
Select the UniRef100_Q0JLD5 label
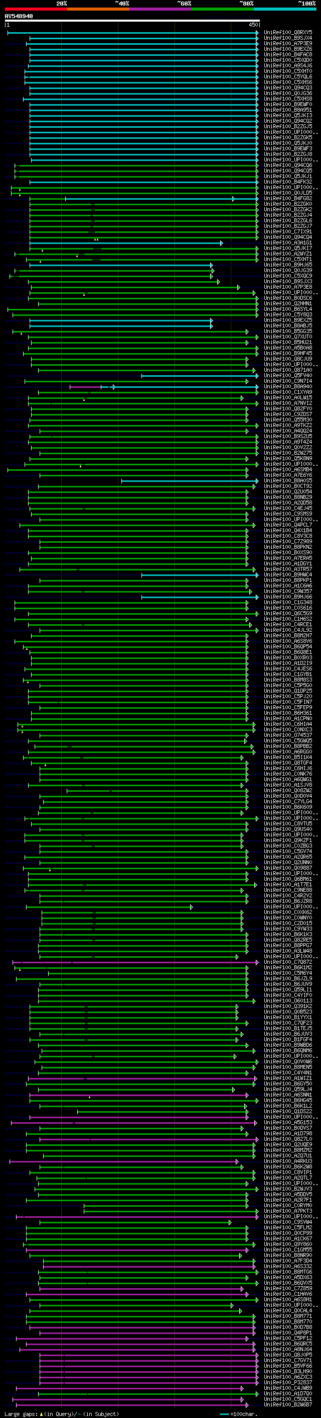pyautogui.click(x=288, y=193)
